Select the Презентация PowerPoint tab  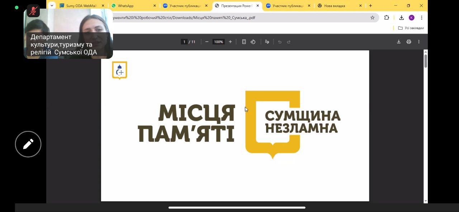coord(237,6)
